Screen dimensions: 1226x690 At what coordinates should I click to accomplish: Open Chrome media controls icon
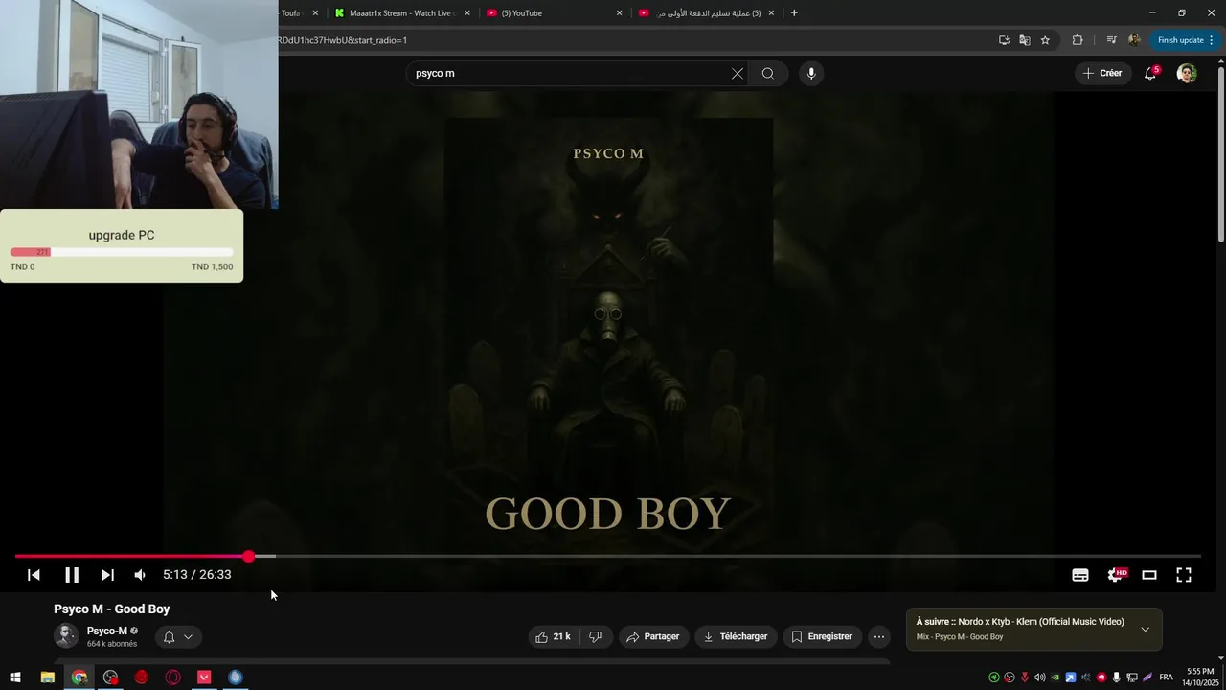pos(1111,40)
